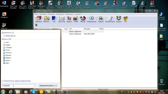168x94 pixels.
Task: Open the Новости search result
Action: click(7, 53)
